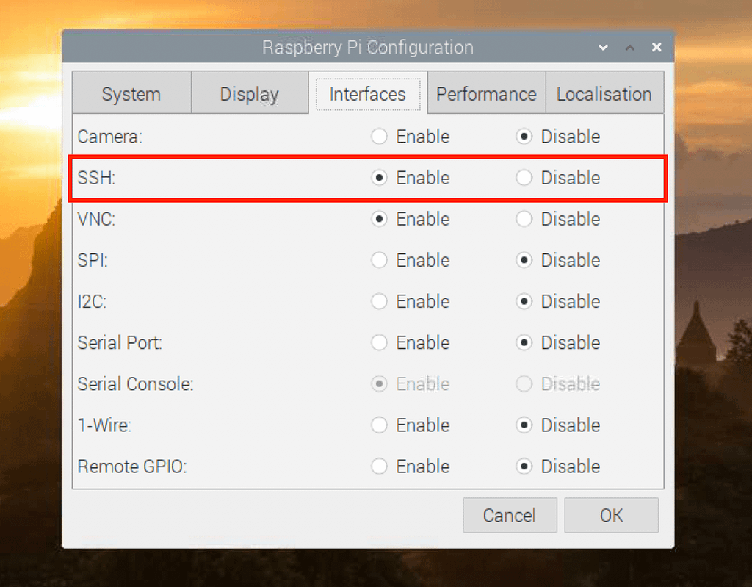
Task: Click the Cancel button
Action: pyautogui.click(x=510, y=515)
